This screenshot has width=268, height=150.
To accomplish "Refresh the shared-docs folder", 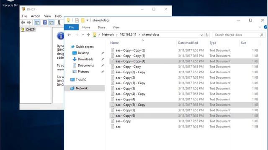I will (207, 35).
